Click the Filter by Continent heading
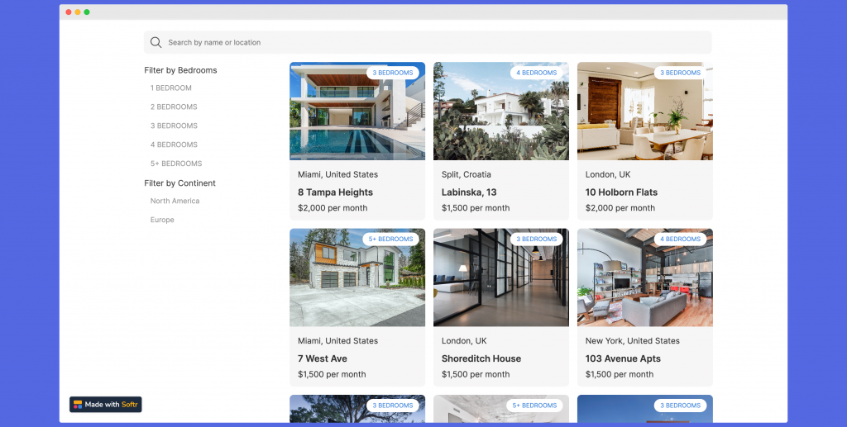The width and height of the screenshot is (847, 427). (179, 183)
